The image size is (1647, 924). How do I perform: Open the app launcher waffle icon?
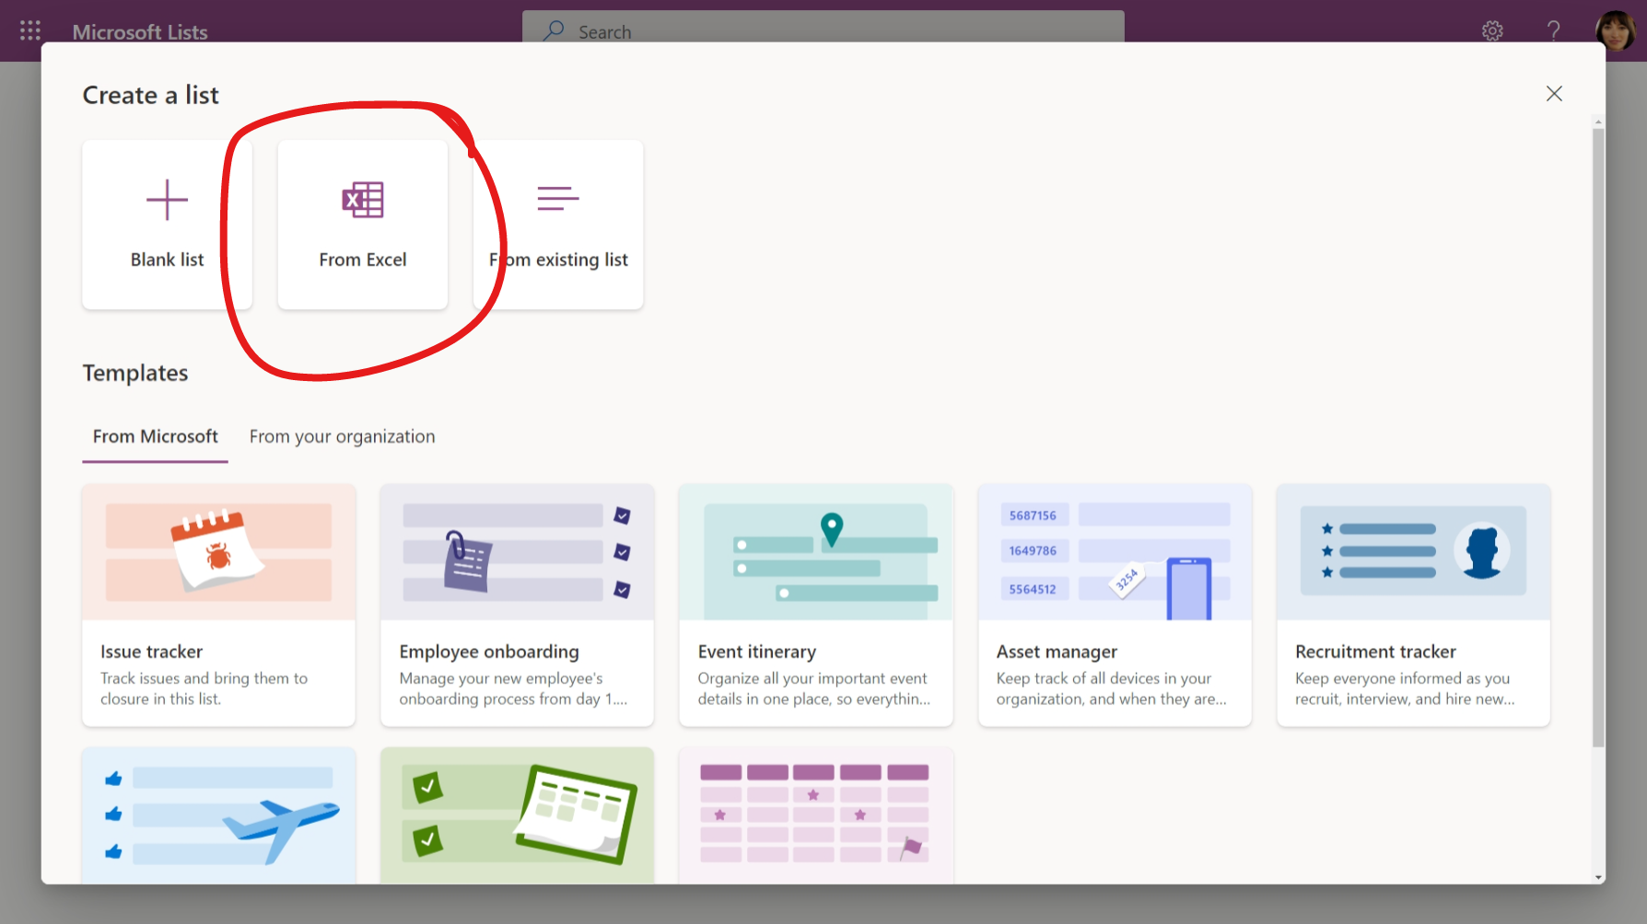pos(30,31)
